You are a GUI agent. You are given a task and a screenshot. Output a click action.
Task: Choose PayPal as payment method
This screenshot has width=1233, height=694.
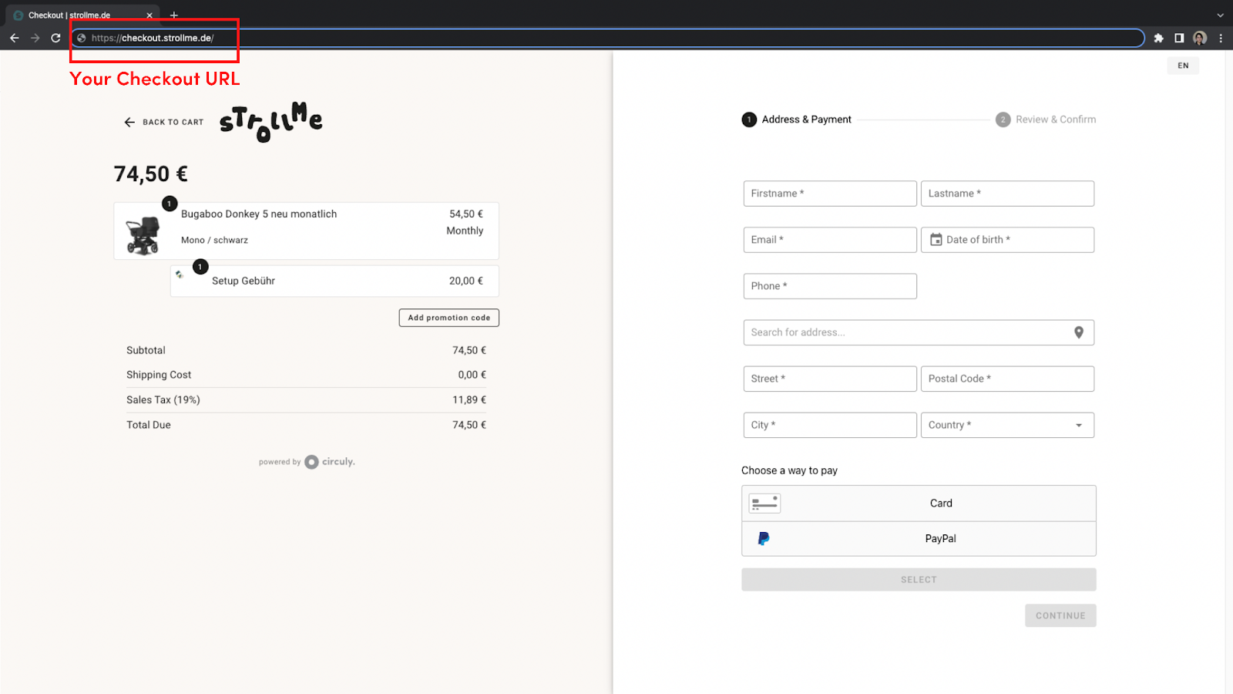click(919, 539)
